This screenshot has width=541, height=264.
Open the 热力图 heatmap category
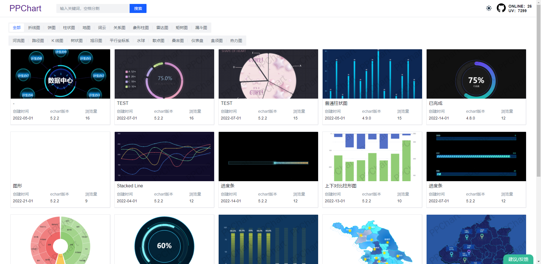[x=236, y=41]
